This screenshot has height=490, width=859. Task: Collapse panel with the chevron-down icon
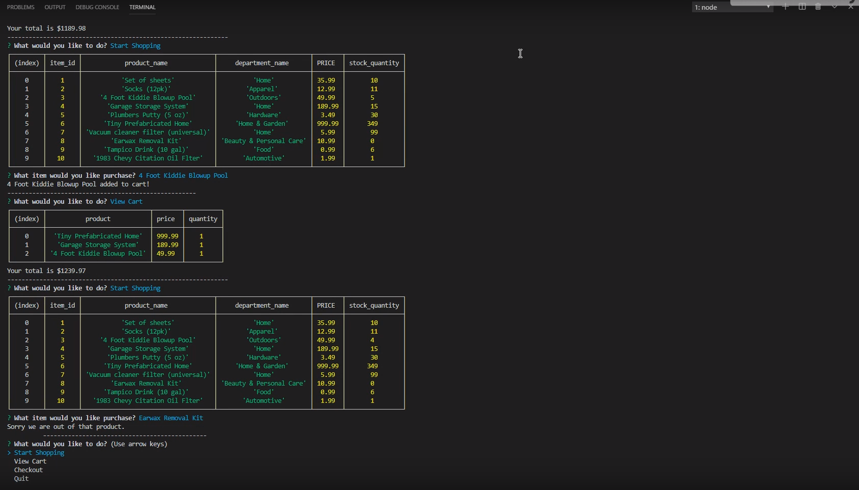(x=835, y=7)
